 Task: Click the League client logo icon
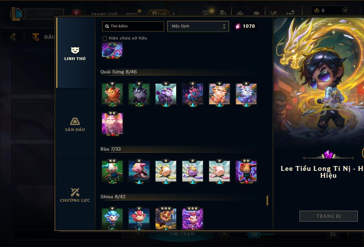click(x=16, y=14)
